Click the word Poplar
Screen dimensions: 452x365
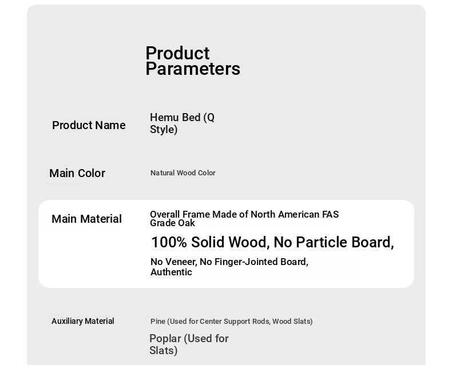(x=164, y=339)
